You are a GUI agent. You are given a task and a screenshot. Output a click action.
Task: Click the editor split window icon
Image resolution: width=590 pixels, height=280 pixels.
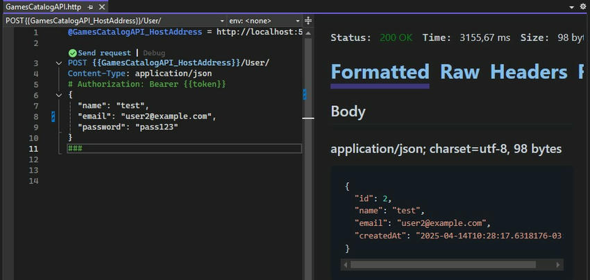pyautogui.click(x=307, y=21)
